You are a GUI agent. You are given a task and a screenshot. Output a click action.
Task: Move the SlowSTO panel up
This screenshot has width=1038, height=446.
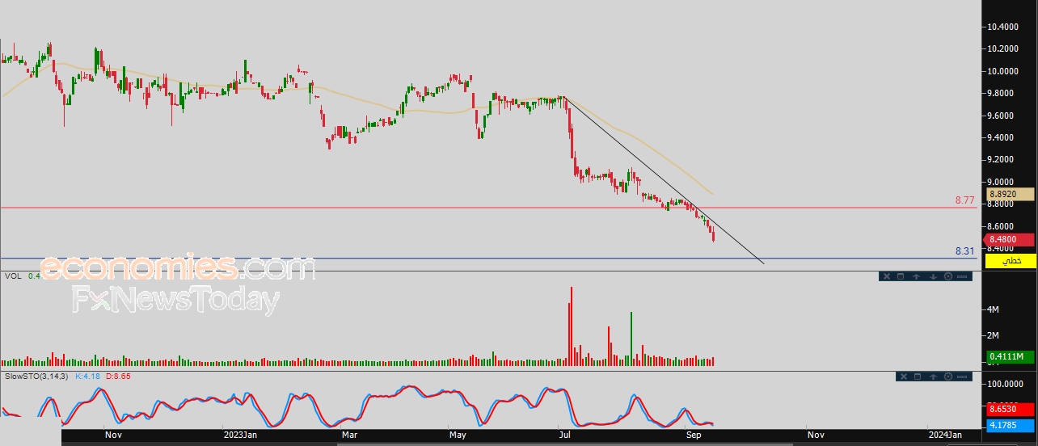click(933, 377)
